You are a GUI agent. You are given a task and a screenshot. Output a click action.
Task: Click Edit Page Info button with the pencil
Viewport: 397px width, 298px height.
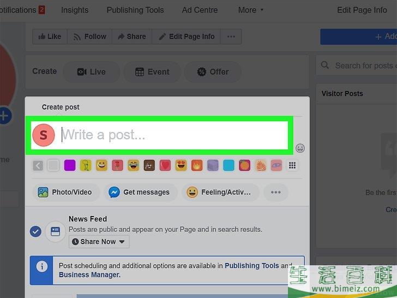[187, 37]
